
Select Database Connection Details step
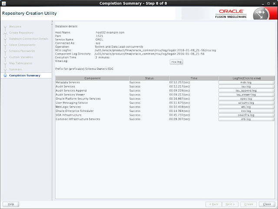pyautogui.click(x=29, y=39)
